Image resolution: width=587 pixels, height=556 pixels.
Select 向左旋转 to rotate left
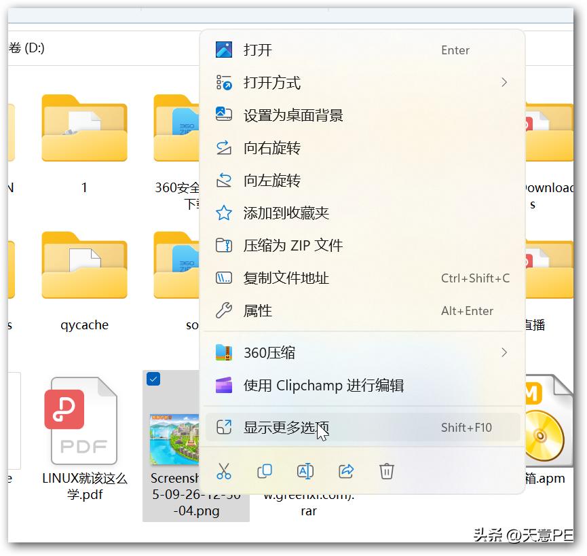[x=362, y=181]
